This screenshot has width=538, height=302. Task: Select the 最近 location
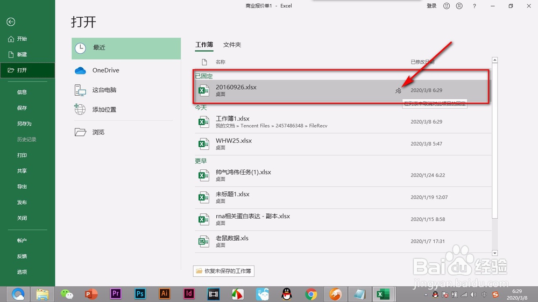click(x=126, y=48)
